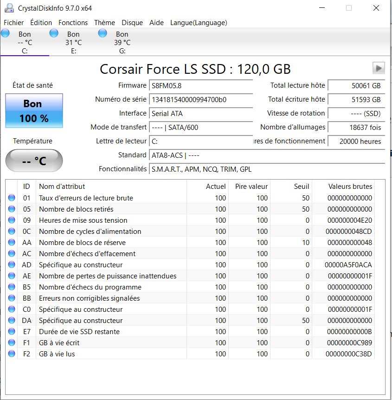Click blue status orb for drive G:
The height and width of the screenshot is (400, 392).
[103, 33]
